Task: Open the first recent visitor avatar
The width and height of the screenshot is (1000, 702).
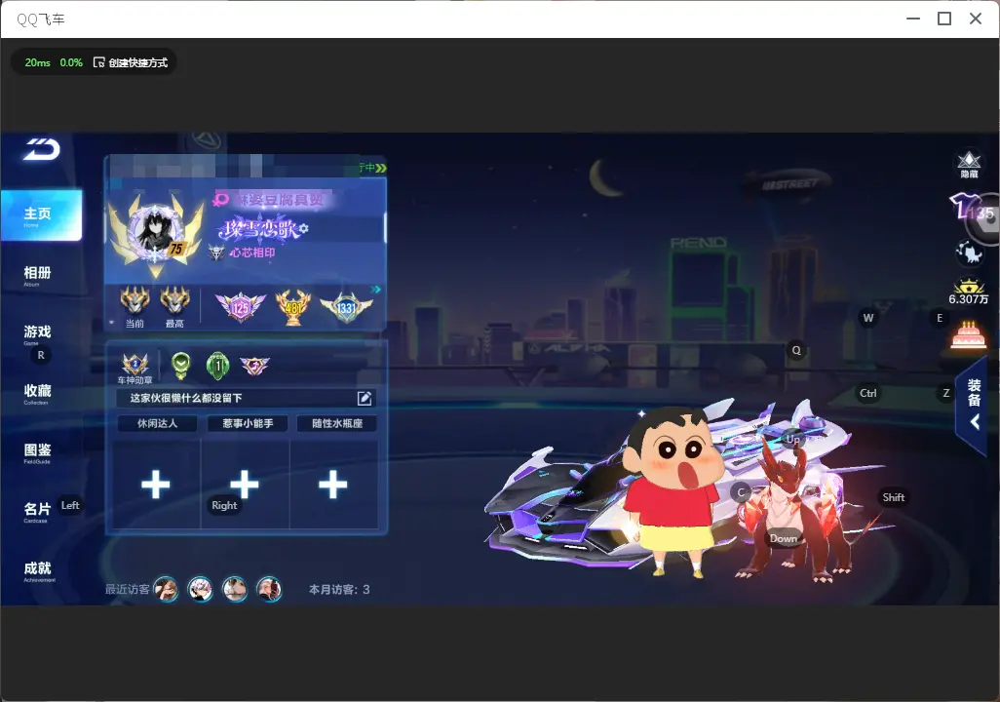Action: [167, 589]
